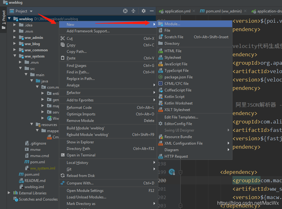Select ww_system.iml file

[43, 168]
